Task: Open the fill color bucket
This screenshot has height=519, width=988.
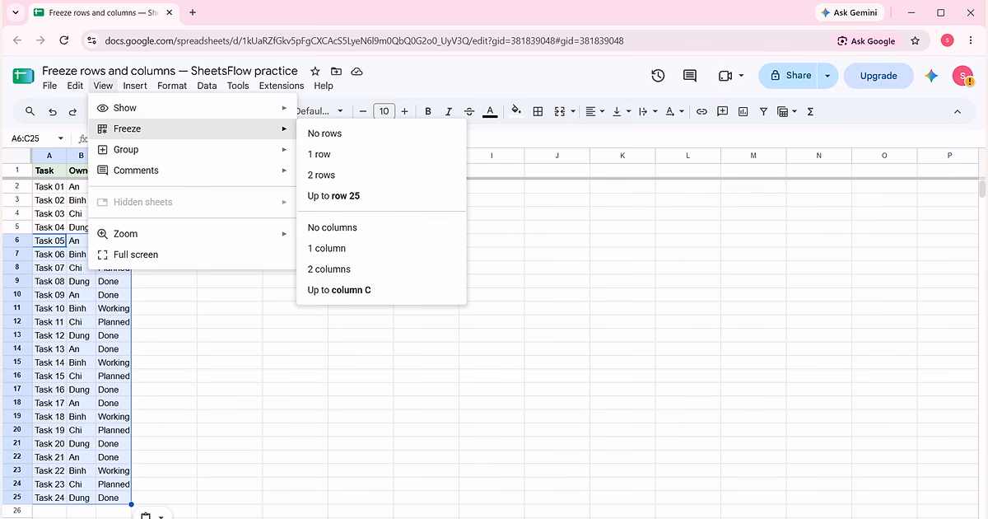Action: pyautogui.click(x=516, y=111)
